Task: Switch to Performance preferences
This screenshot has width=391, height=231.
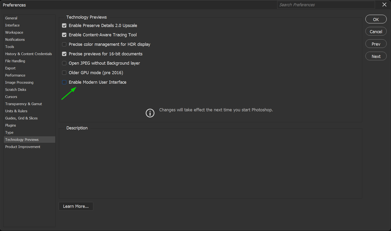Action: (15, 75)
